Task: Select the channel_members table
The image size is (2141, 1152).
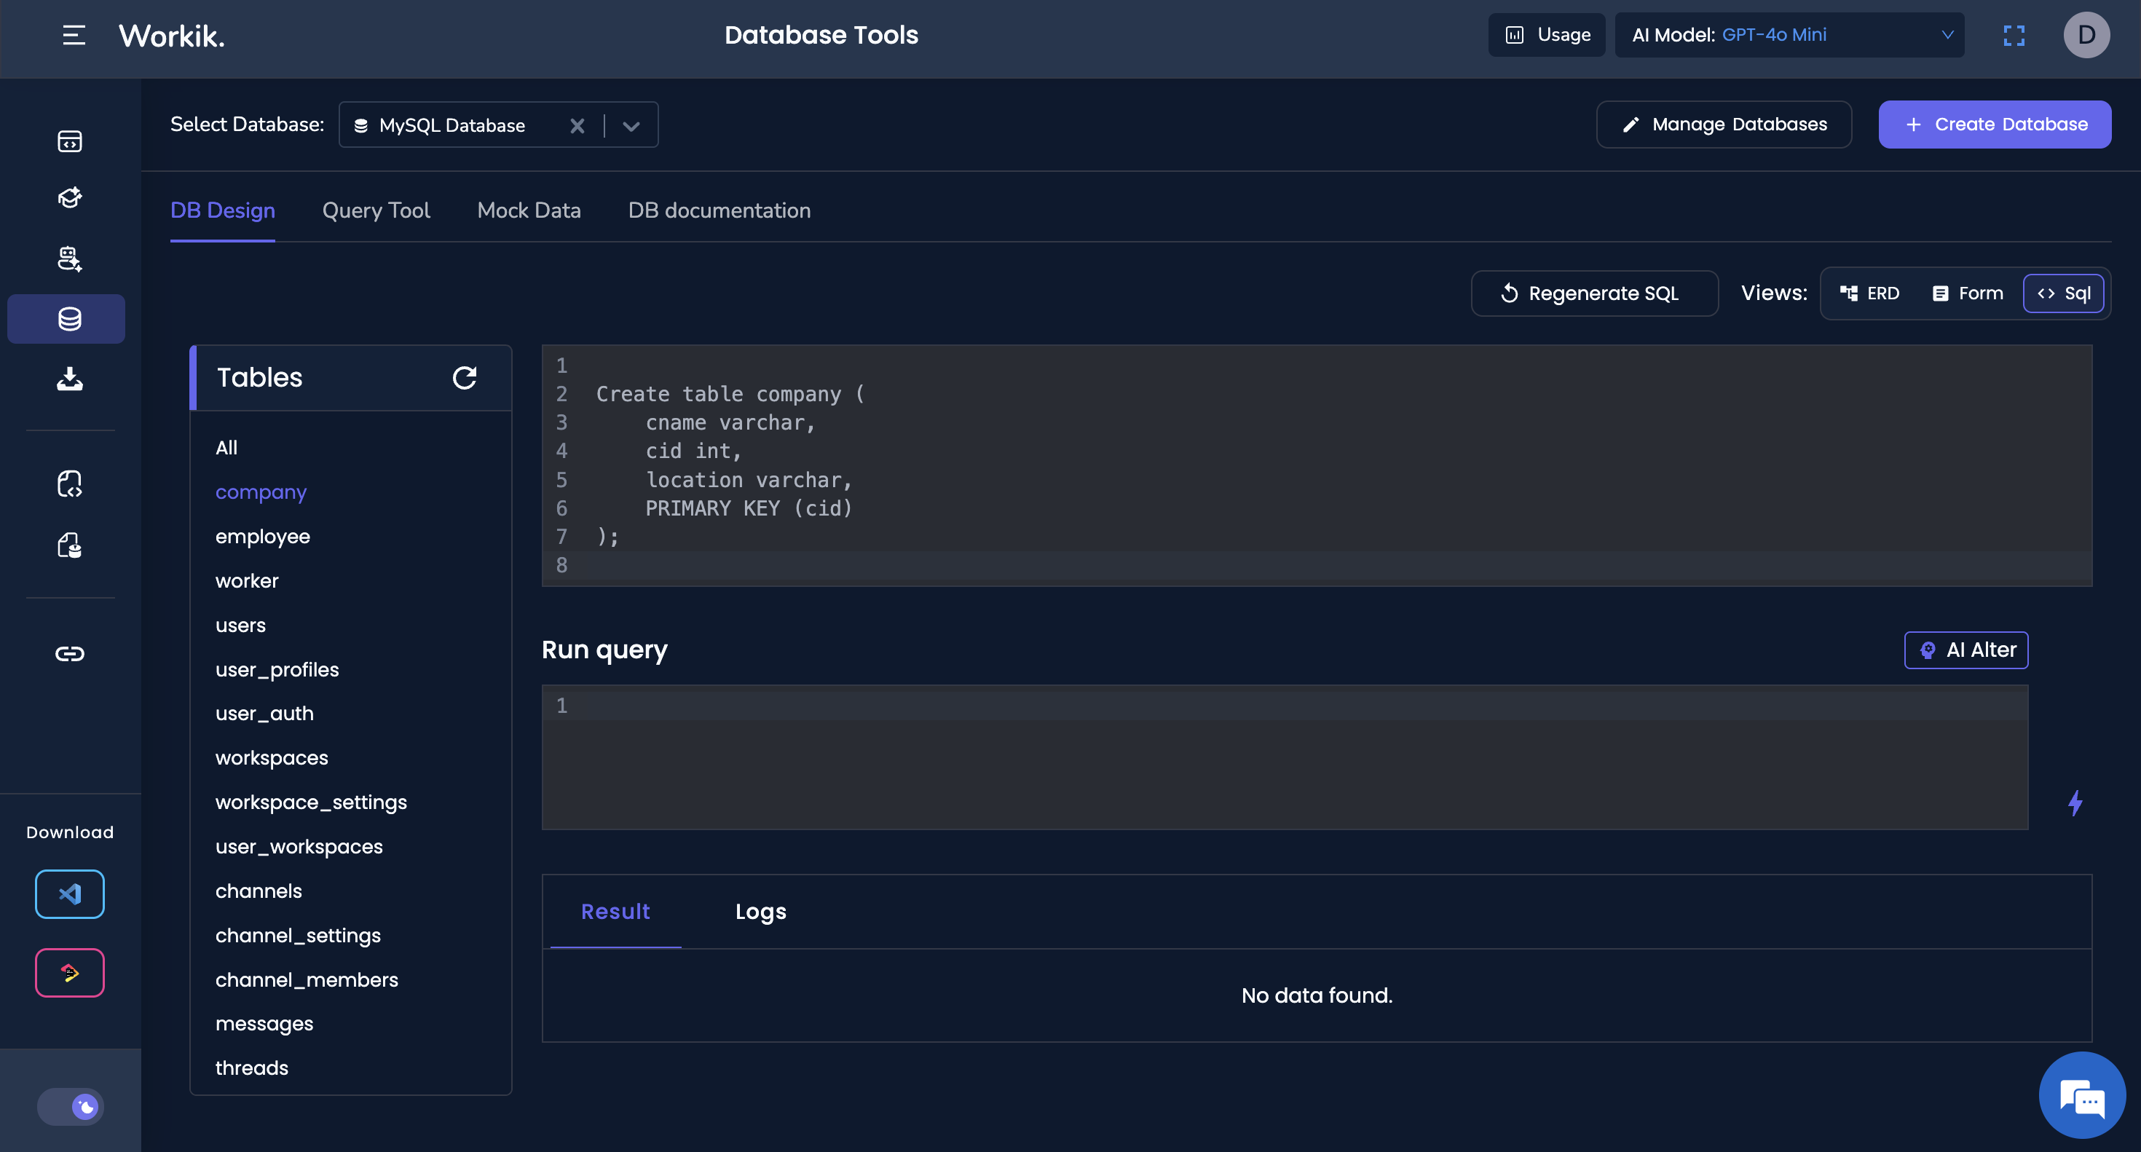Action: (307, 980)
